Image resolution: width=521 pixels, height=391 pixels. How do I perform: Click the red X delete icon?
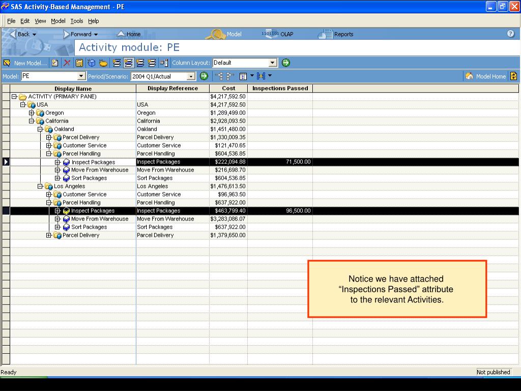pyautogui.click(x=67, y=63)
